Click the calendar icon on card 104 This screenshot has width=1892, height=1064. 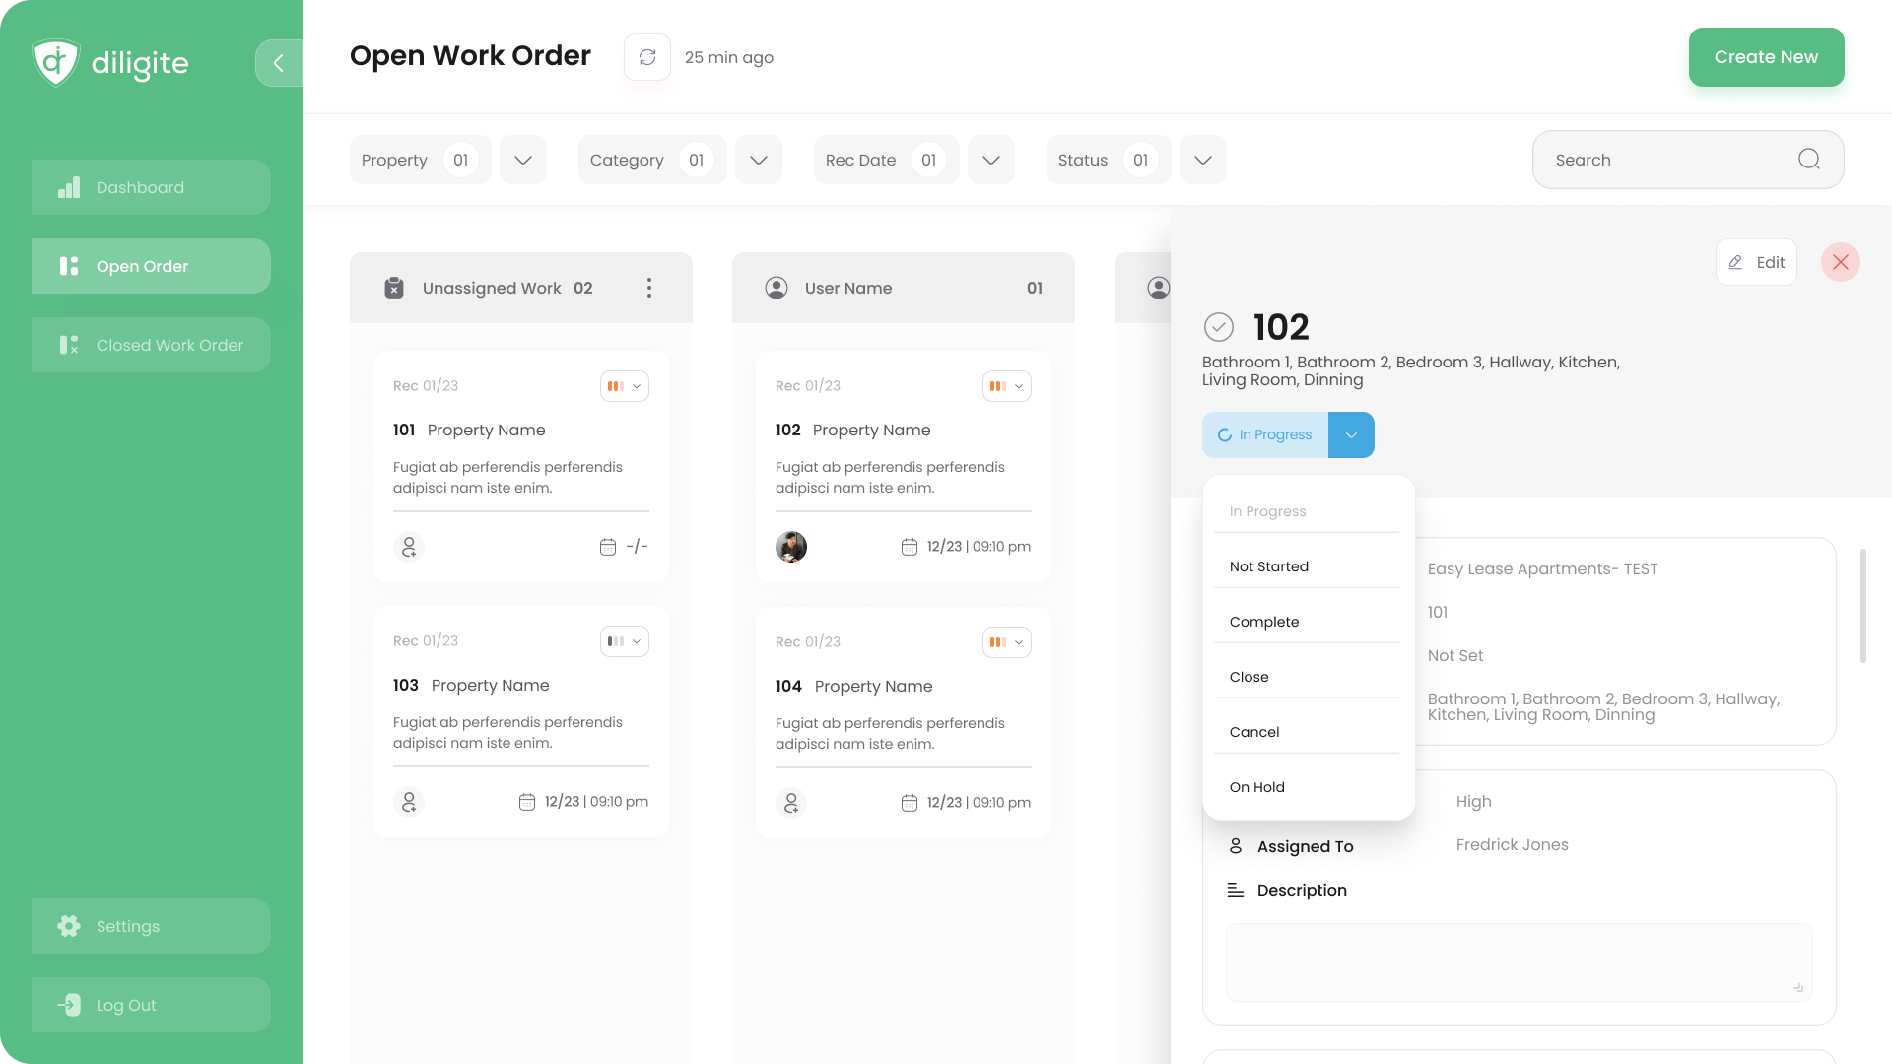909,802
